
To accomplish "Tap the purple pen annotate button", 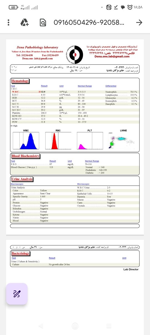I will tap(17, 294).
